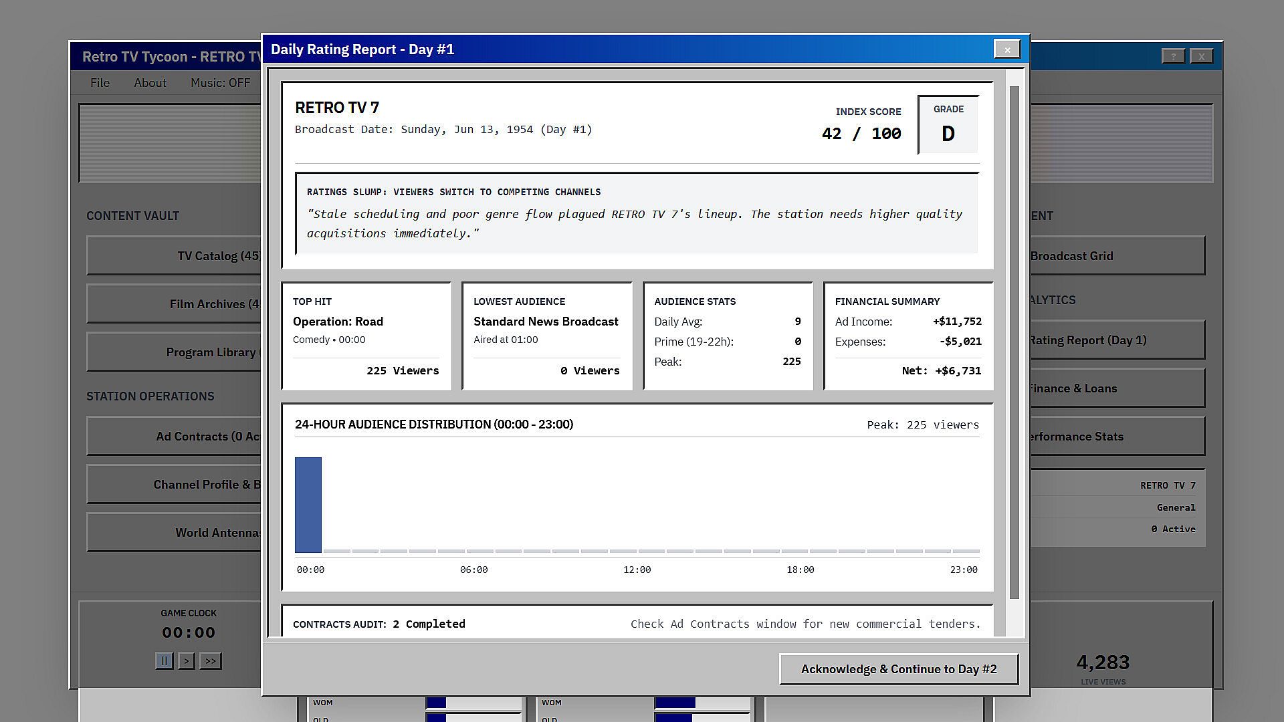This screenshot has width=1284, height=722.
Task: Open Performance Stats
Action: point(1117,436)
